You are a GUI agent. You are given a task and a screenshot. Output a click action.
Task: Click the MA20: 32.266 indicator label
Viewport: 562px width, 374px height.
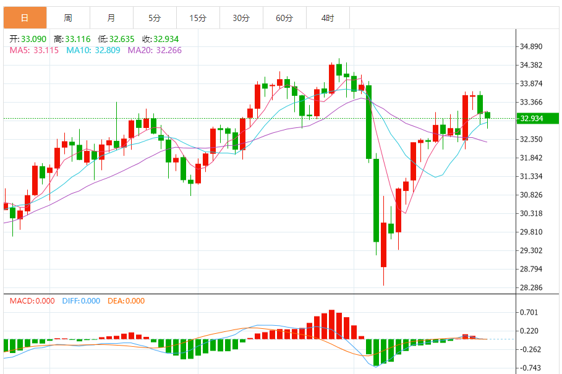tap(155, 50)
